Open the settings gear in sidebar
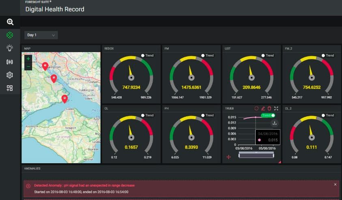 [x=10, y=75]
